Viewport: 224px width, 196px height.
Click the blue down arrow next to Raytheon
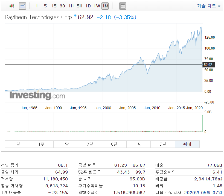tap(75, 15)
